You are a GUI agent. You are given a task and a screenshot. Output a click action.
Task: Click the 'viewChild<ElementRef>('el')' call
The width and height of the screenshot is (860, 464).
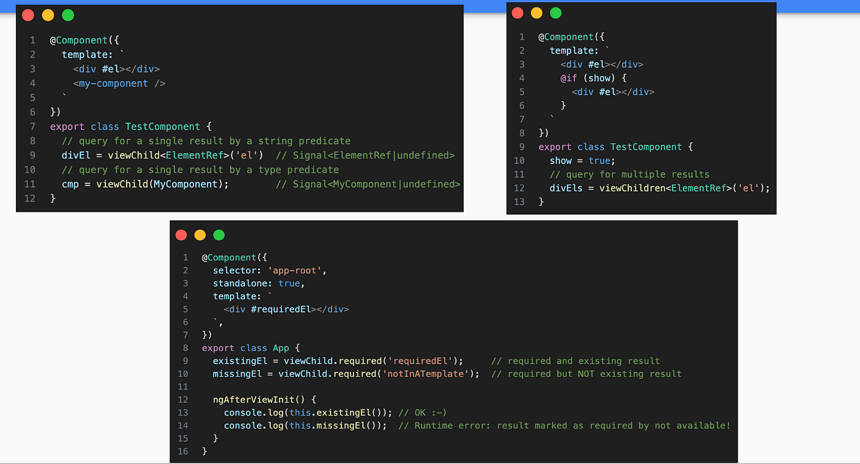pyautogui.click(x=186, y=155)
